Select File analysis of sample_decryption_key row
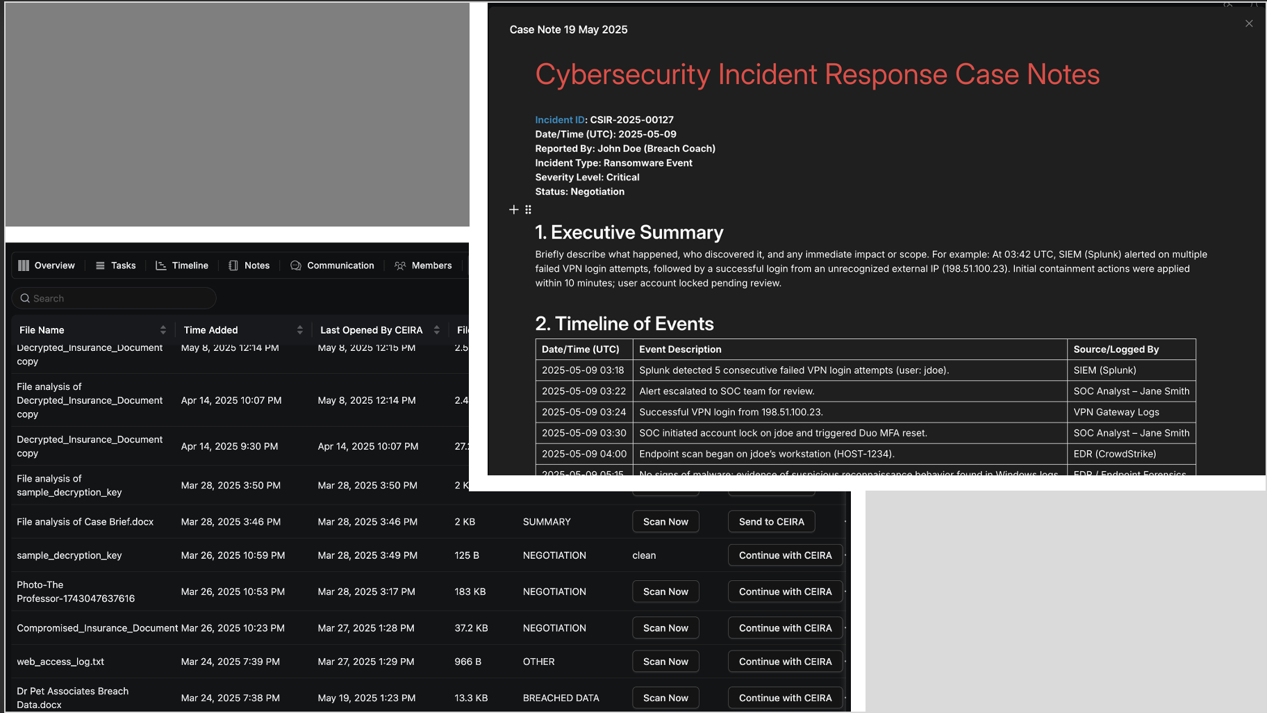This screenshot has width=1267, height=713. click(69, 485)
